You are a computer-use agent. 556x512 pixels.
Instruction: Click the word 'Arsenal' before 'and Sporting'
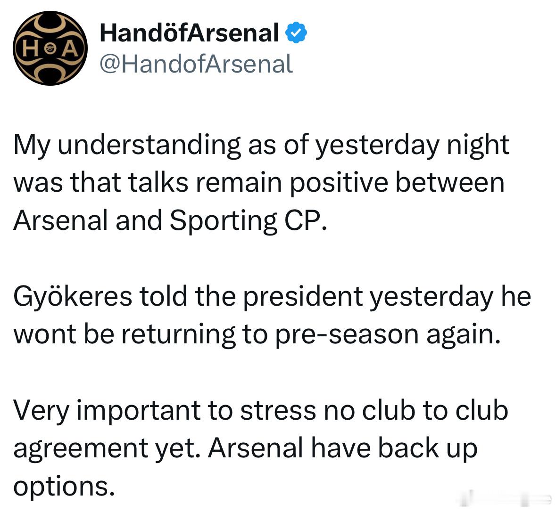tap(60, 220)
